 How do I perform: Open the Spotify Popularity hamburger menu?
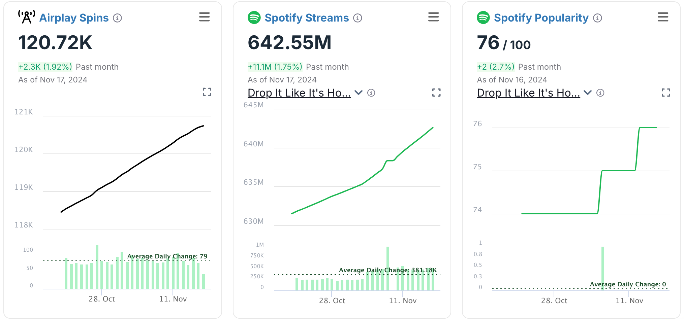click(x=663, y=17)
